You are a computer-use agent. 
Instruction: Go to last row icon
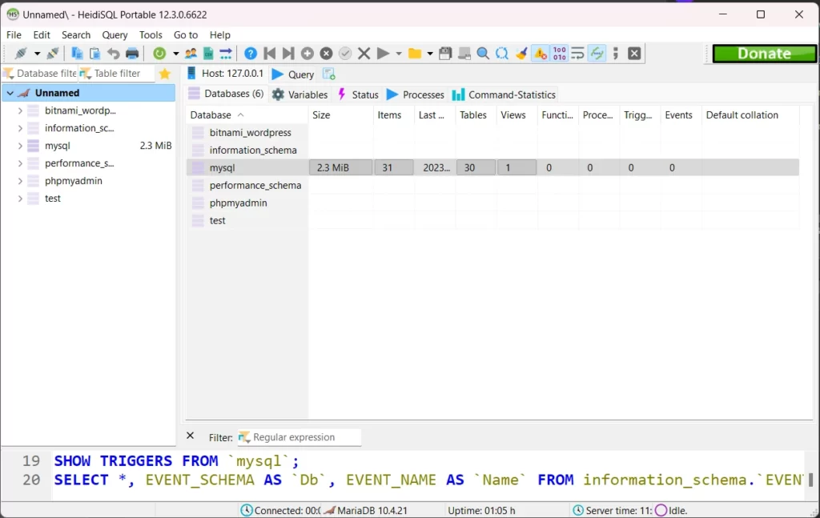coord(288,54)
